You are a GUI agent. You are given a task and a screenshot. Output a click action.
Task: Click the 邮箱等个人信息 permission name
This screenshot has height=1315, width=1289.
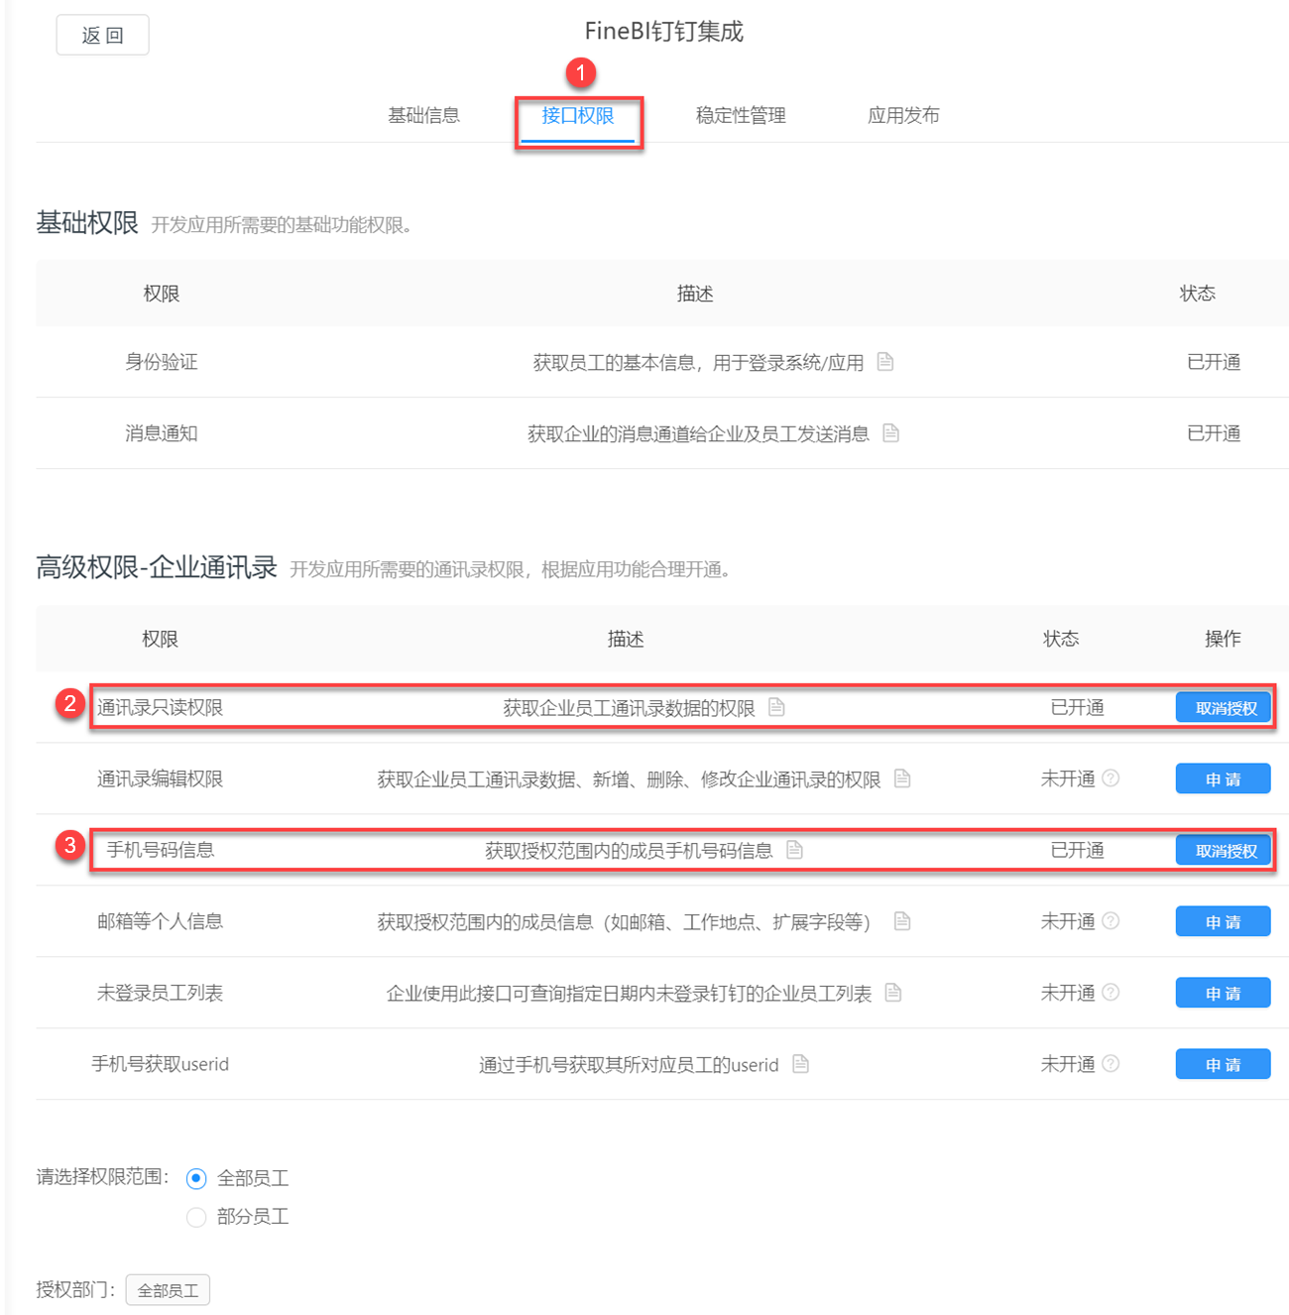(x=160, y=921)
